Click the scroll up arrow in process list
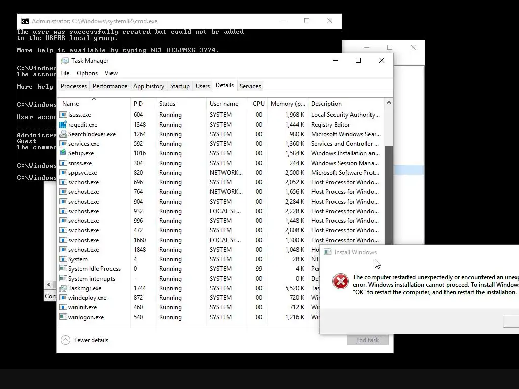The height and width of the screenshot is (389, 519). click(x=389, y=102)
